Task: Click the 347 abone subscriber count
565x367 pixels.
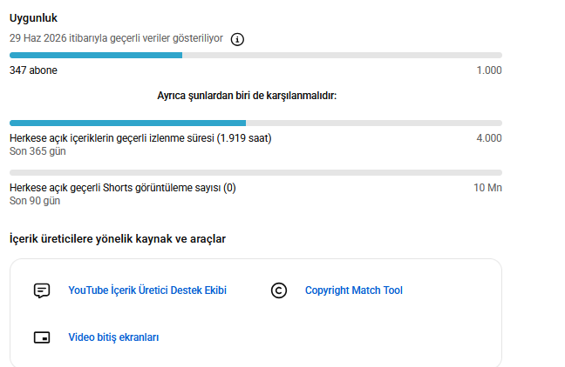Action: [33, 70]
